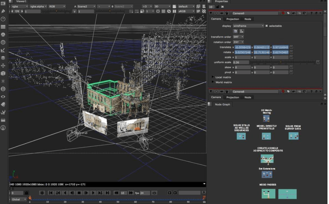Open the rotation order ZXY dropdown
The height and width of the screenshot is (204, 329).
coord(238,42)
